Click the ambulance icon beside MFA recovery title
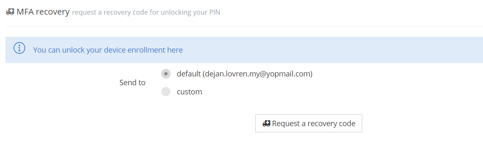 pyautogui.click(x=10, y=12)
